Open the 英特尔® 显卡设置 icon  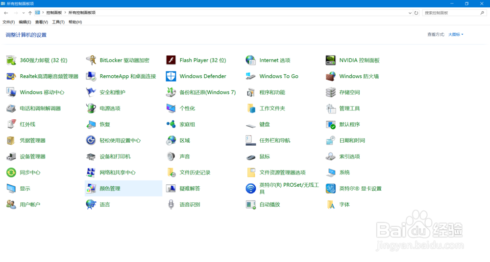pos(331,188)
